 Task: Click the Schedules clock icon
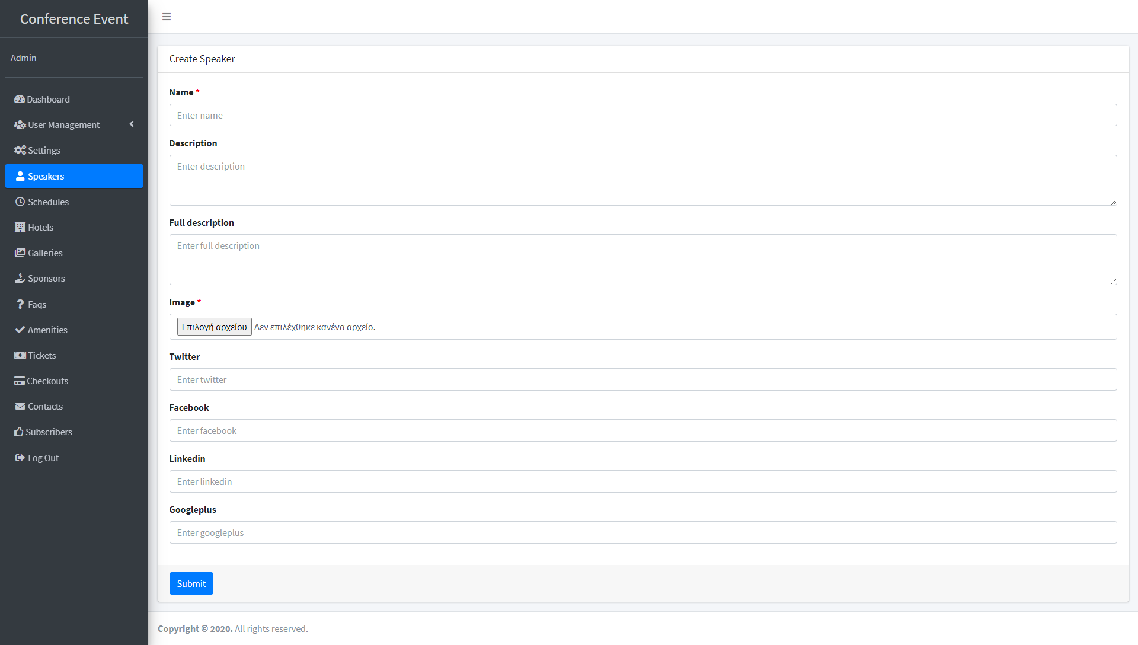(x=20, y=202)
